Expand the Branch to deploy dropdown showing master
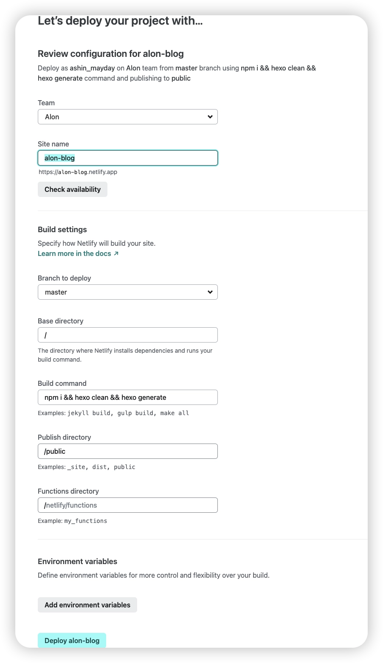 point(127,292)
